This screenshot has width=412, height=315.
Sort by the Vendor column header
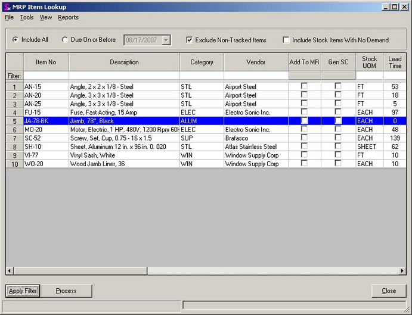coord(256,62)
